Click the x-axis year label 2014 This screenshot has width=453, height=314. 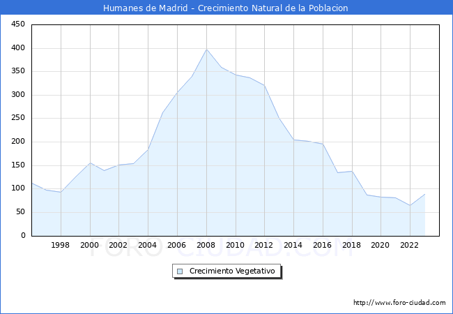pyautogui.click(x=293, y=245)
